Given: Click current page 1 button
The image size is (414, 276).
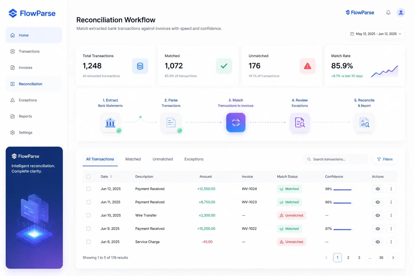Looking at the screenshot, I should pyautogui.click(x=337, y=258).
